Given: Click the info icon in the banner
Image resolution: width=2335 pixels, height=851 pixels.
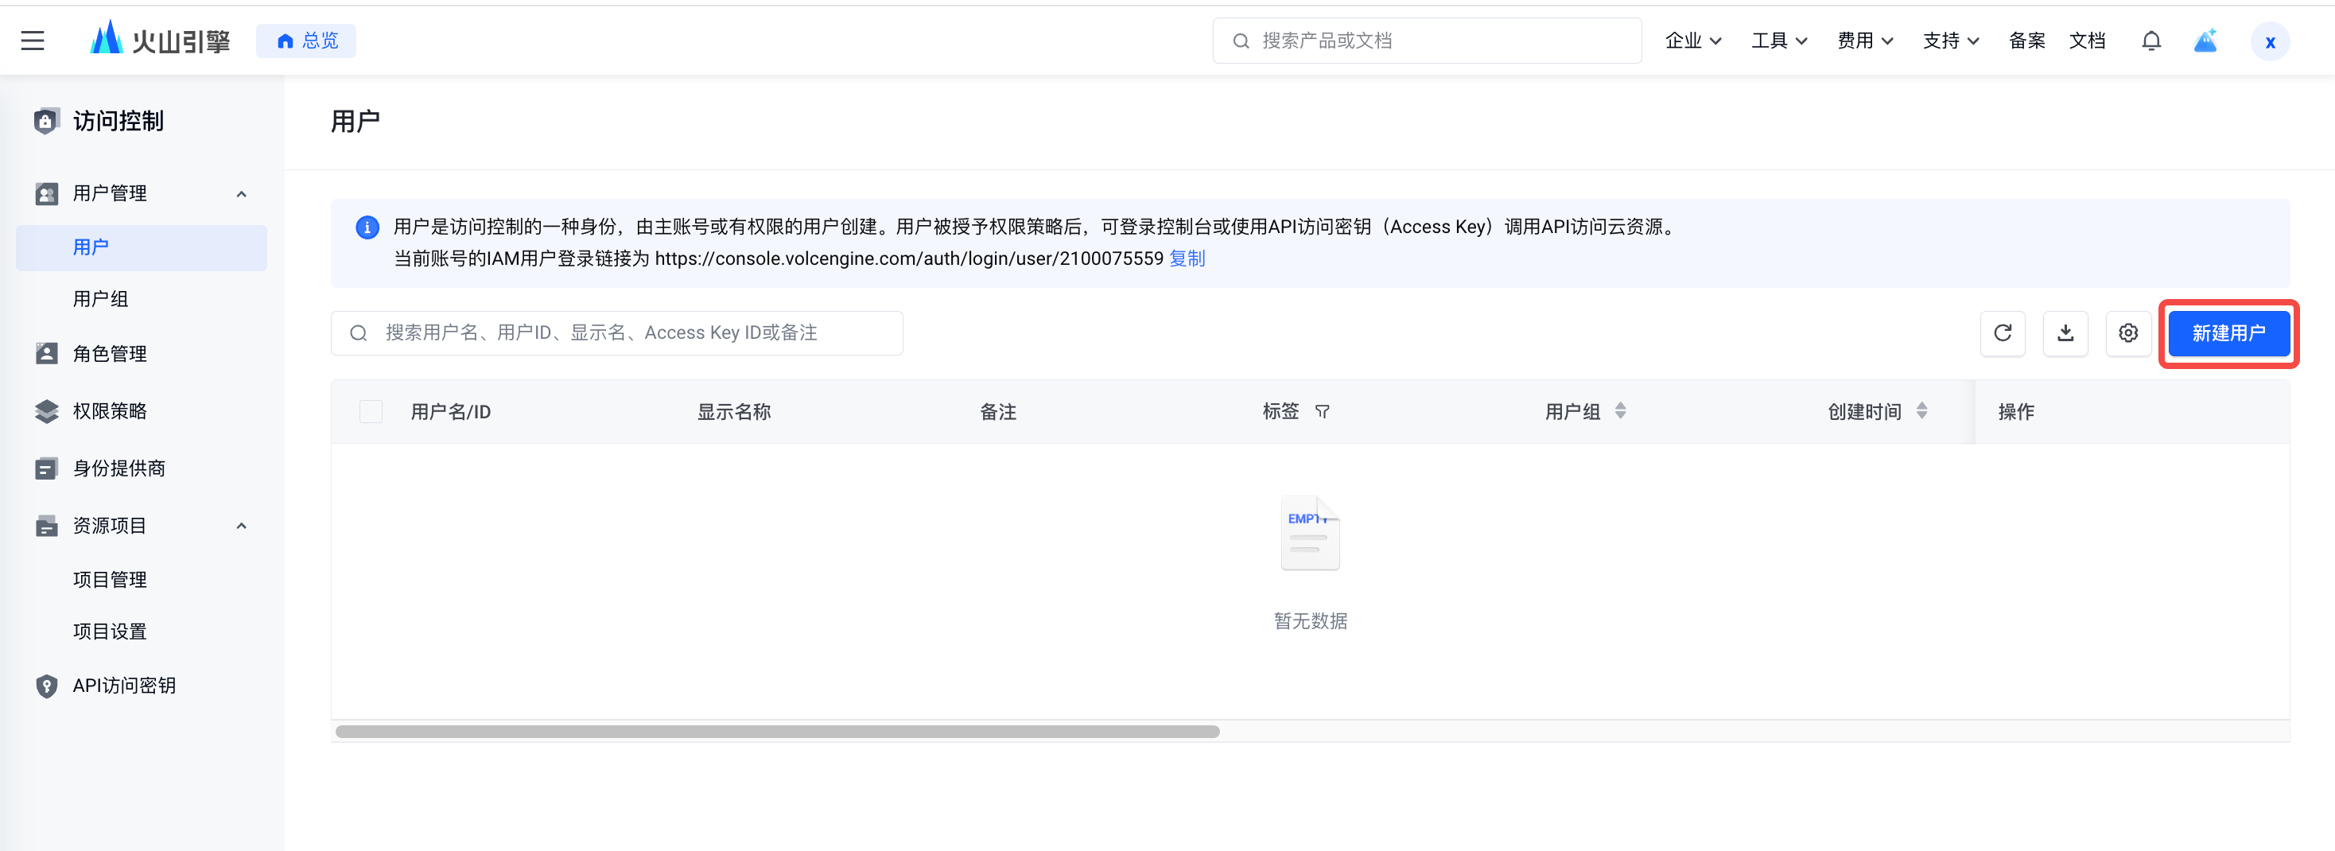Looking at the screenshot, I should pos(367,227).
